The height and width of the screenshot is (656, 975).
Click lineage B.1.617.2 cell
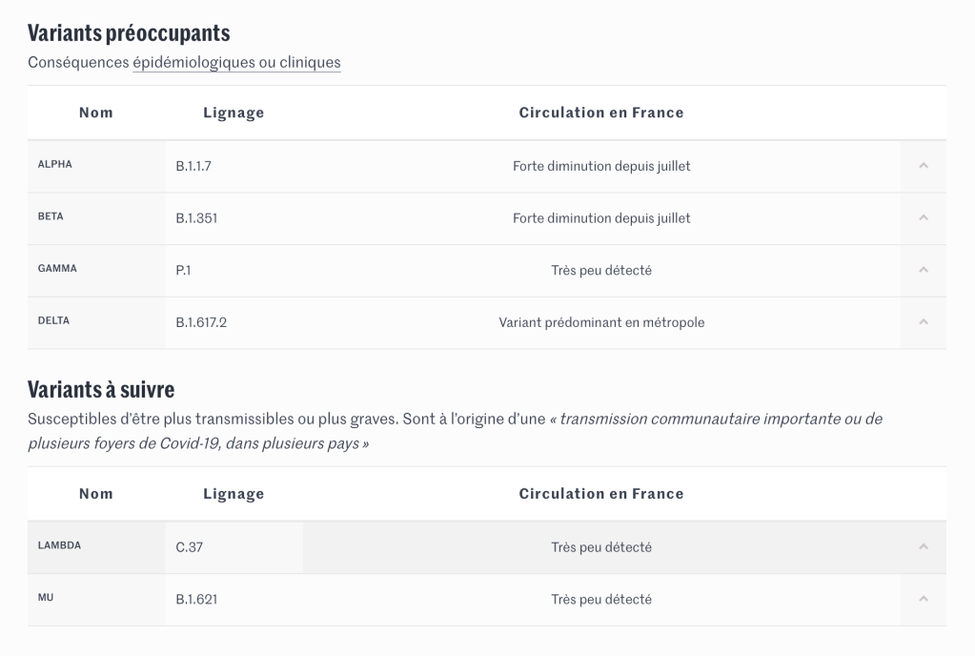[x=201, y=322]
